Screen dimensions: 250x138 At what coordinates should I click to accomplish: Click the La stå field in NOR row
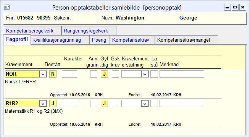point(154,74)
